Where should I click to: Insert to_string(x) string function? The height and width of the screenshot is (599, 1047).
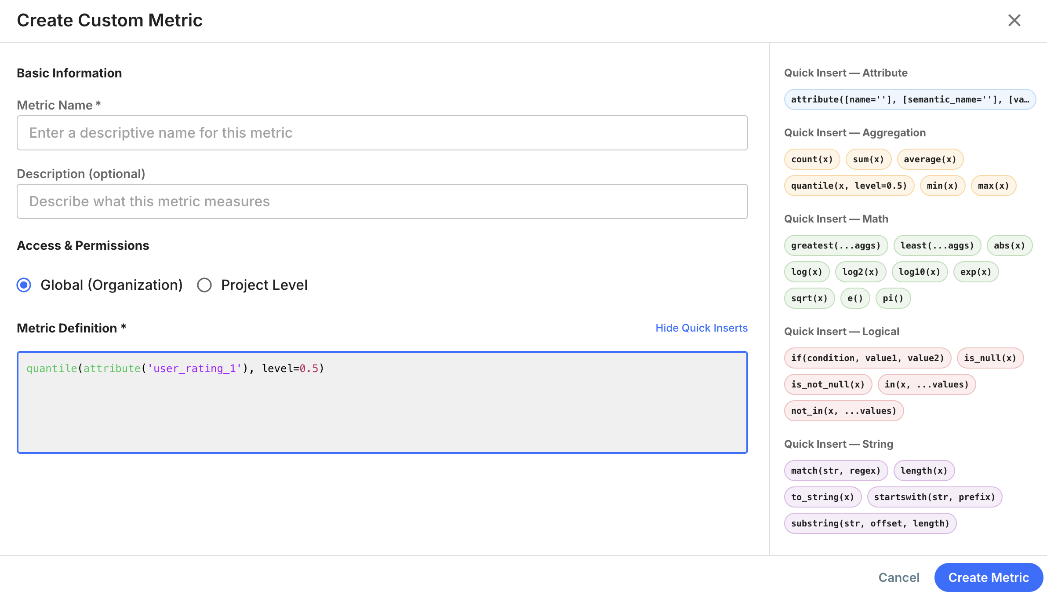pyautogui.click(x=822, y=497)
